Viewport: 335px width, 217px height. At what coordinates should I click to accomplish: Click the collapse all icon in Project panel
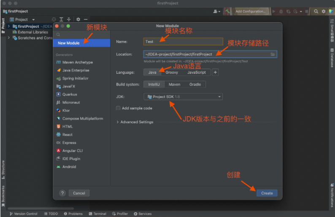69,19
